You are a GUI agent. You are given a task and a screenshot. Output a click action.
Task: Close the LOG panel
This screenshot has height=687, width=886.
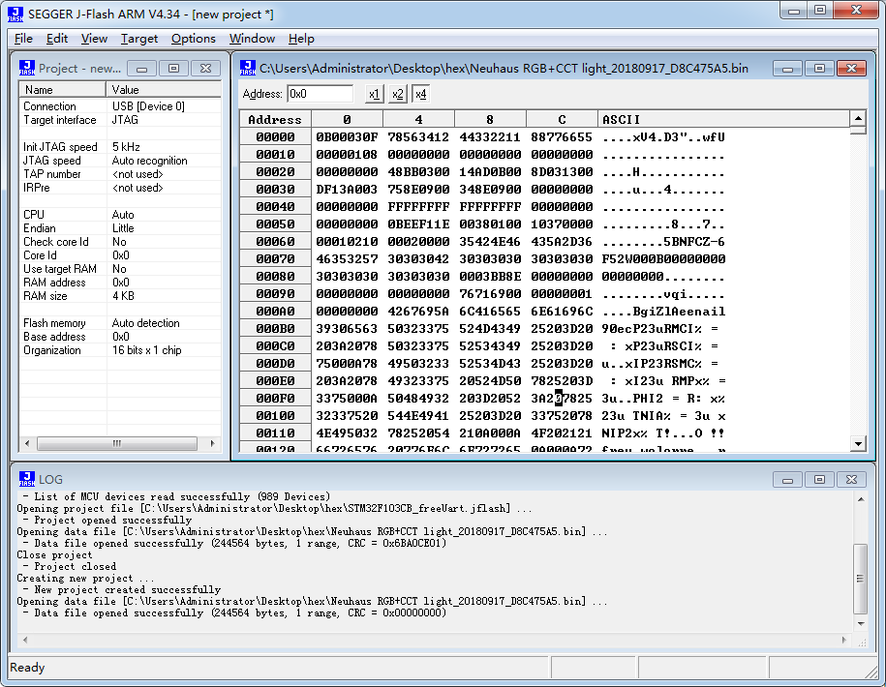(x=851, y=479)
